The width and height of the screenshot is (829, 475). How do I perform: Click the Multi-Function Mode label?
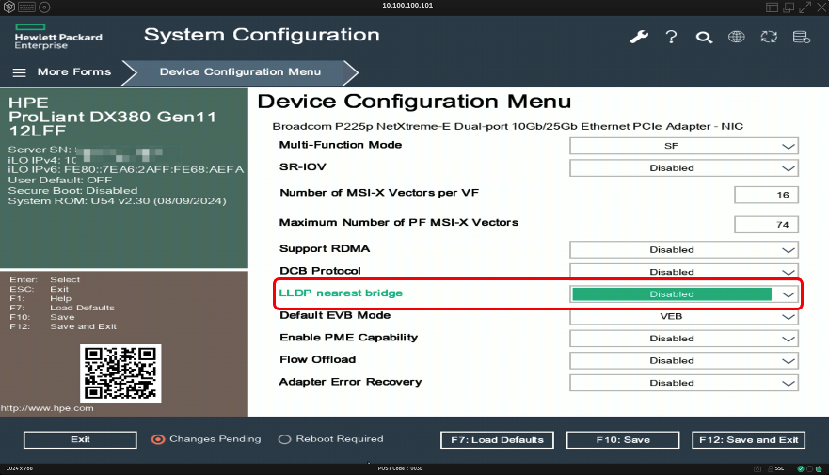341,145
